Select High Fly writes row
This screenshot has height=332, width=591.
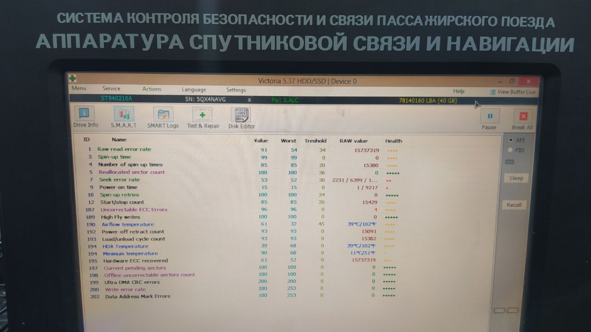[x=241, y=217]
